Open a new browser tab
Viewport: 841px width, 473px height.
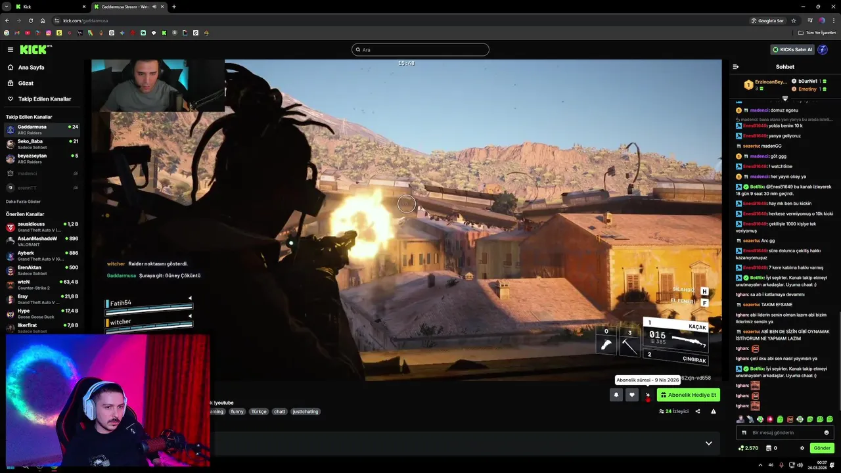click(x=174, y=7)
